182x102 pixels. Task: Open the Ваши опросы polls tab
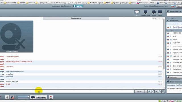tap(76, 18)
